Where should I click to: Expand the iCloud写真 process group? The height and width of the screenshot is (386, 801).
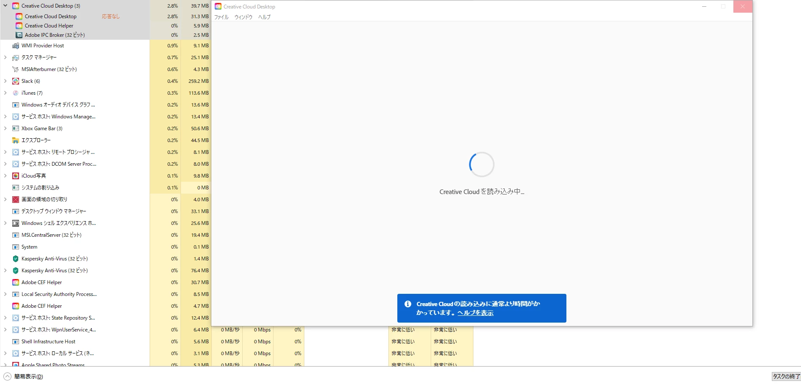pos(5,176)
